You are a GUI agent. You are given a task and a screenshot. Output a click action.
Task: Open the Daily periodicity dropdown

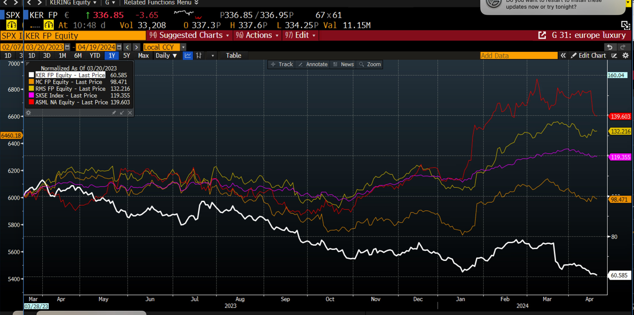point(167,56)
